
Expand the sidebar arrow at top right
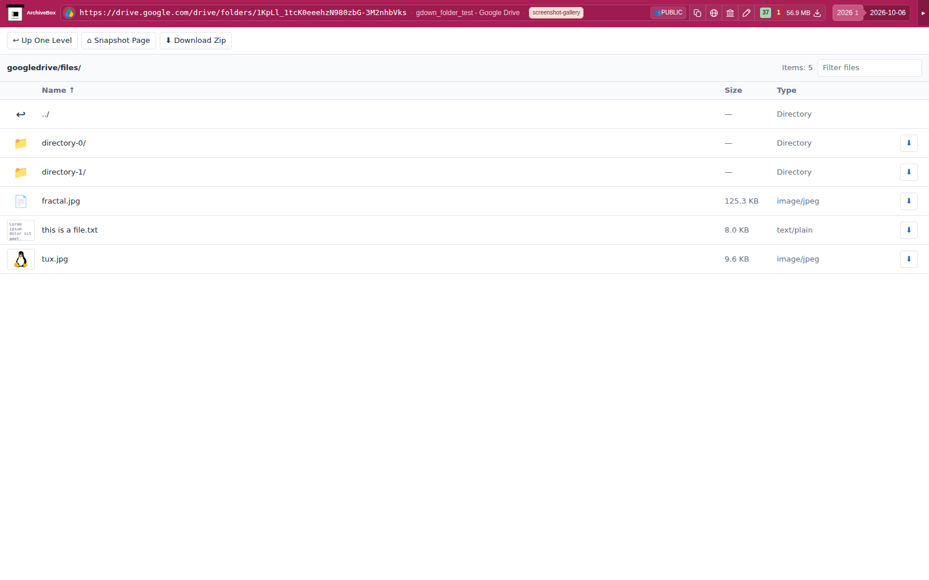click(x=923, y=13)
